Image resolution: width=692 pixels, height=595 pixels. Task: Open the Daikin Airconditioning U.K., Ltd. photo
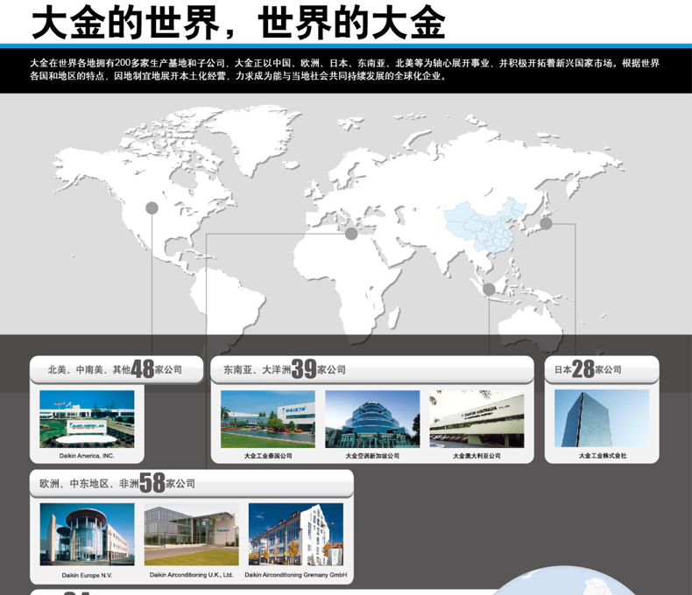[x=192, y=534]
